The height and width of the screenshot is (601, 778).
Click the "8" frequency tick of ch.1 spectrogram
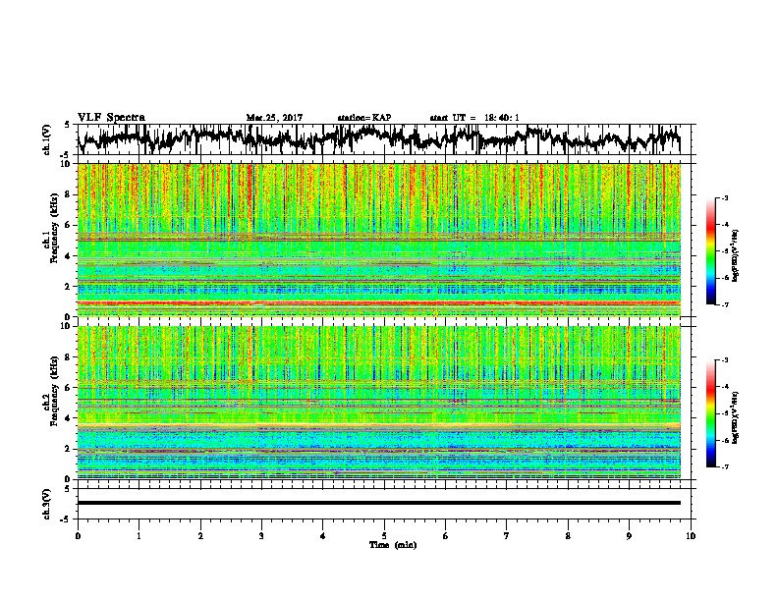click(x=69, y=194)
